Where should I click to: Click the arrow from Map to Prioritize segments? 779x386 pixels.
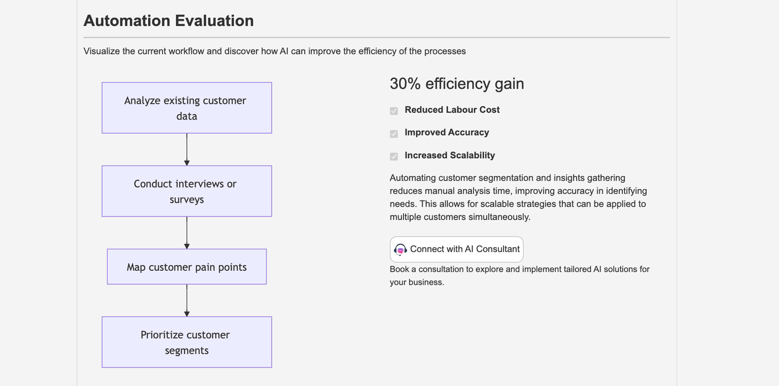click(x=187, y=301)
